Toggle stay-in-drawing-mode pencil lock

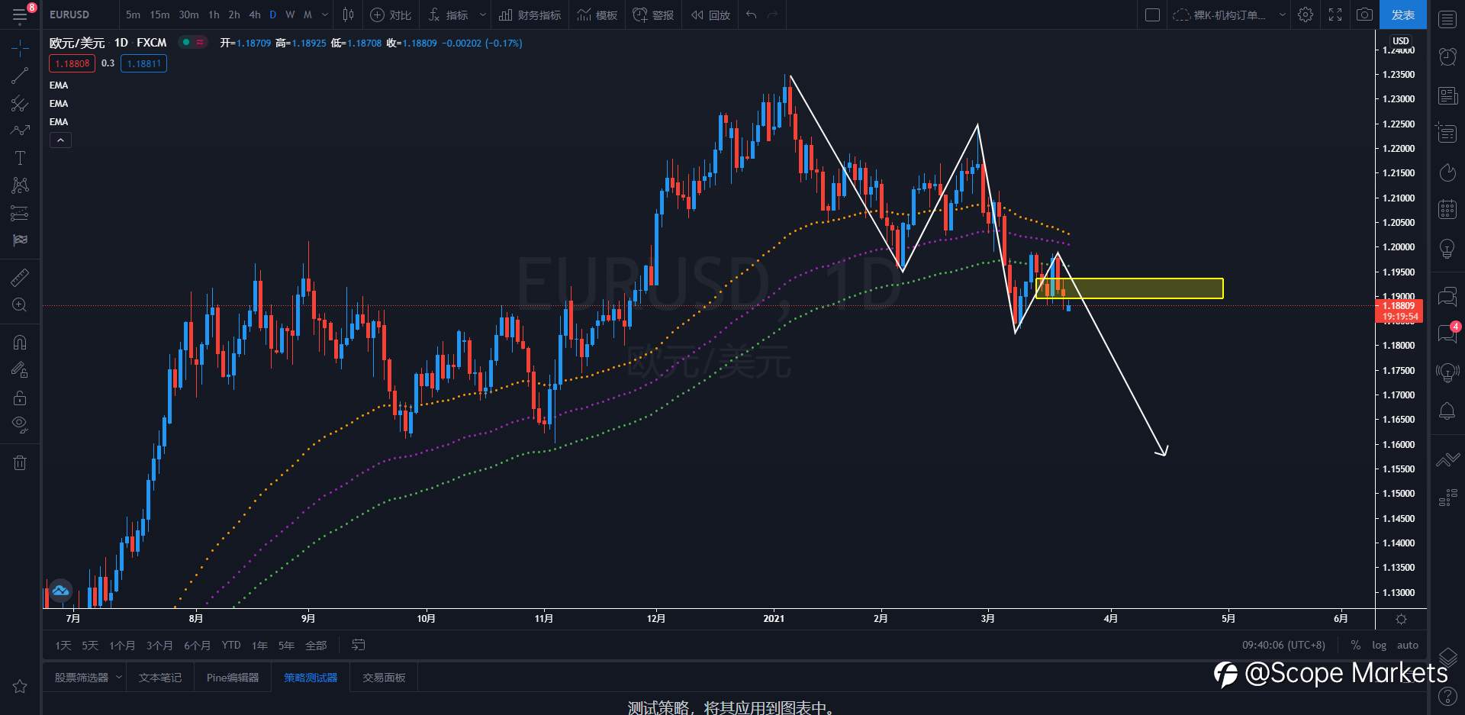20,370
